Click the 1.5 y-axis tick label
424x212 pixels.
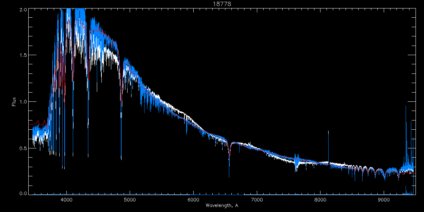pos(23,55)
